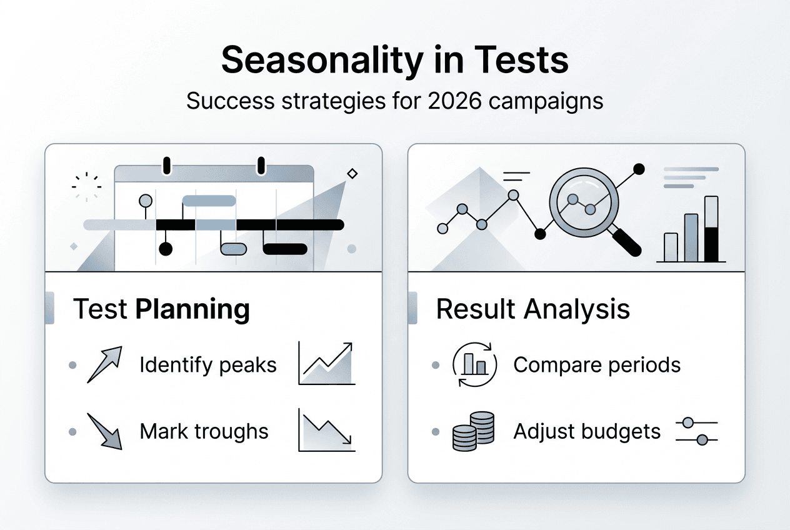This screenshot has width=790, height=530.
Task: Click the bar chart in Result Analysis banner
Action: (x=691, y=229)
